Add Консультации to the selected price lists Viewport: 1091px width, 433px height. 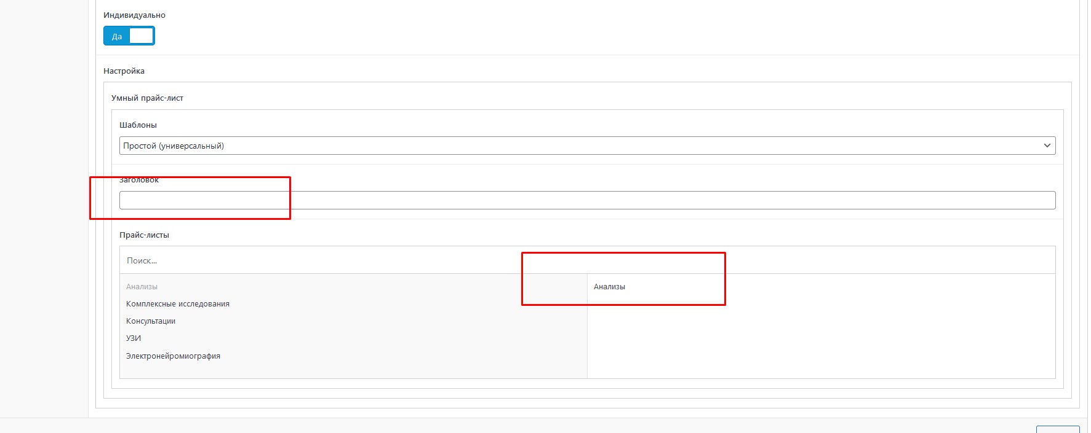coord(151,321)
